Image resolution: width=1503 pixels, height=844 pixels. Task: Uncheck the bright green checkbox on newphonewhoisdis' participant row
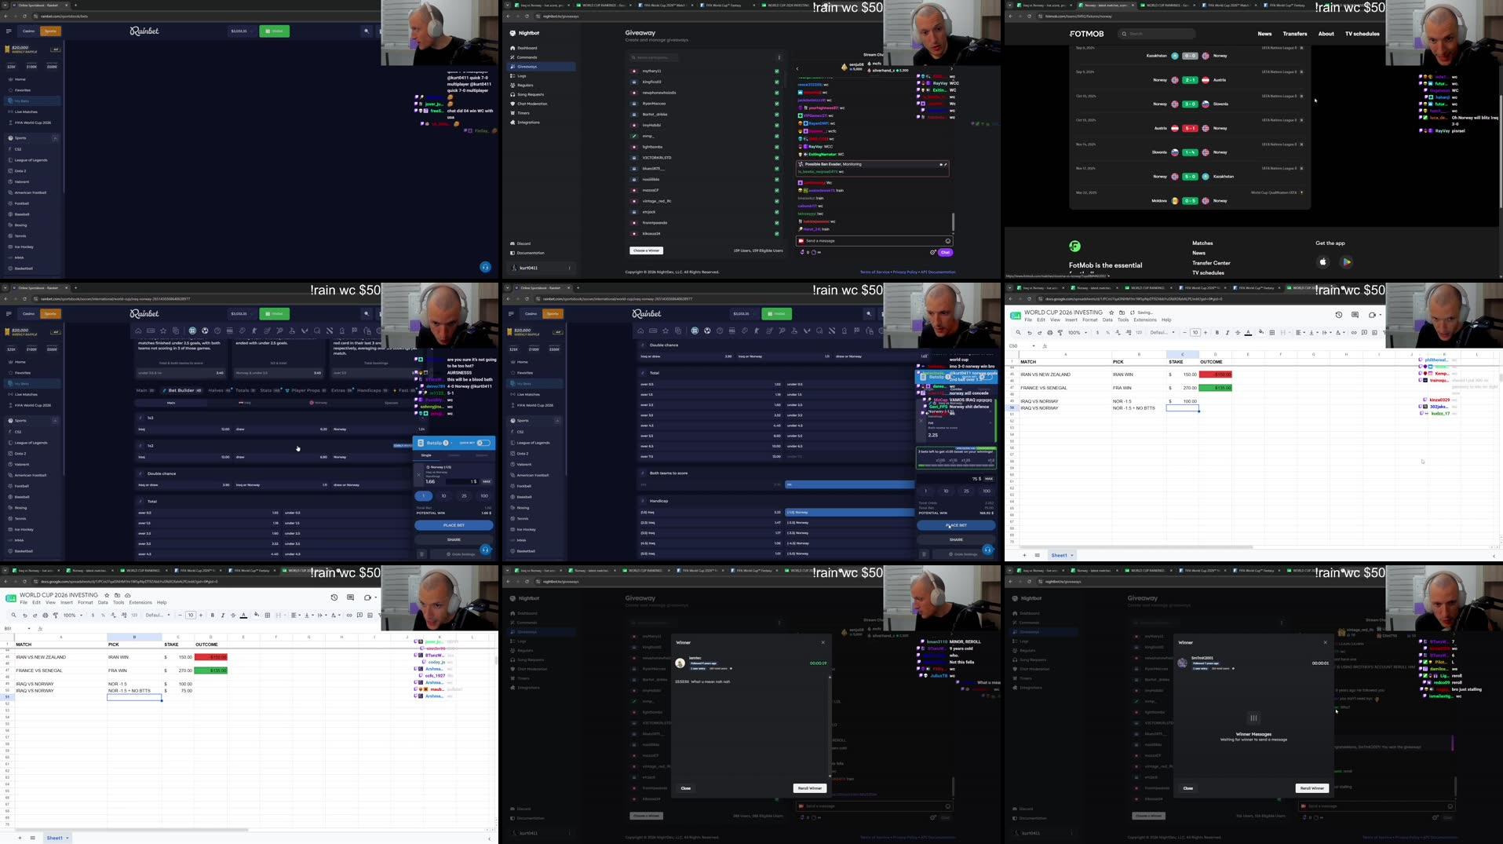pos(777,93)
